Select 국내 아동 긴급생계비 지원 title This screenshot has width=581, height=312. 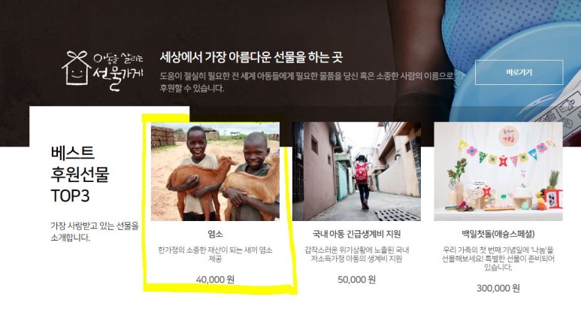(x=356, y=234)
